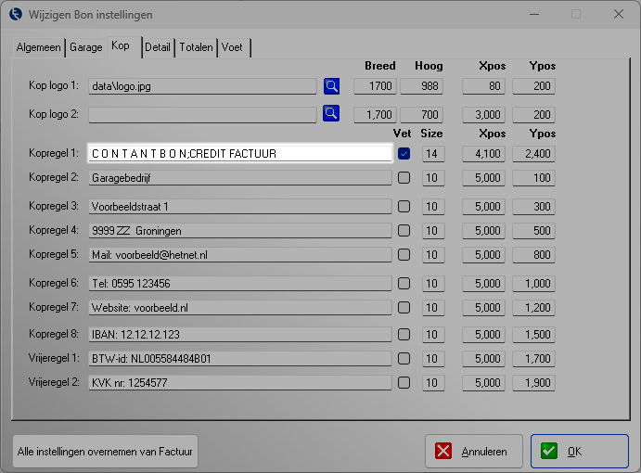Go to the Voet tab
Image resolution: width=641 pixels, height=473 pixels.
click(x=232, y=47)
